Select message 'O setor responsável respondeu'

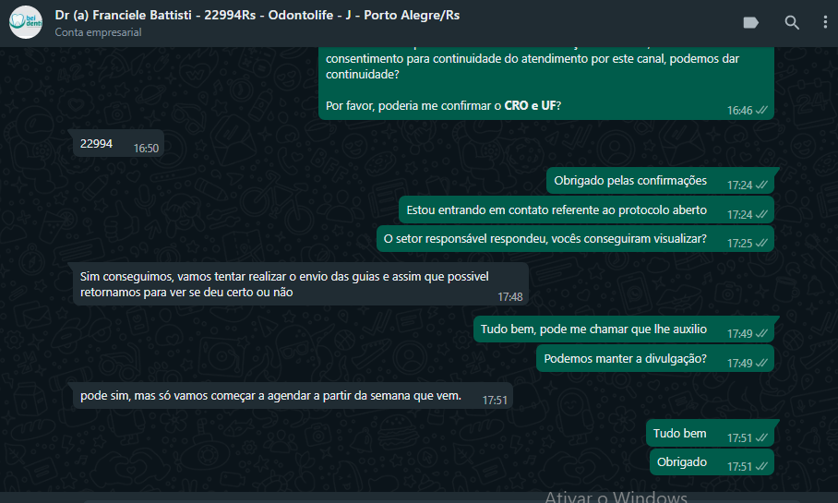(x=575, y=239)
